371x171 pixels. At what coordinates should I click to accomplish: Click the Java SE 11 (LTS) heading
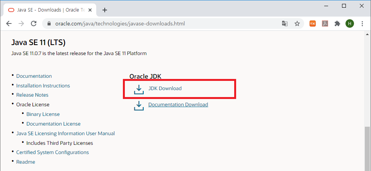coord(38,42)
